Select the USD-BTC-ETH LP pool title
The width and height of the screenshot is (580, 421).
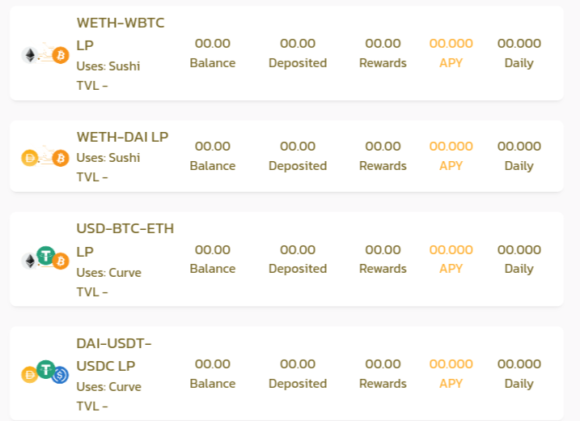[x=125, y=240]
